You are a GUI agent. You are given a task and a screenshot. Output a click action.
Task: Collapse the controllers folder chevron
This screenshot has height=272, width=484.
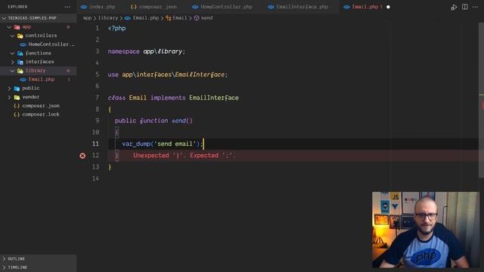[12, 36]
